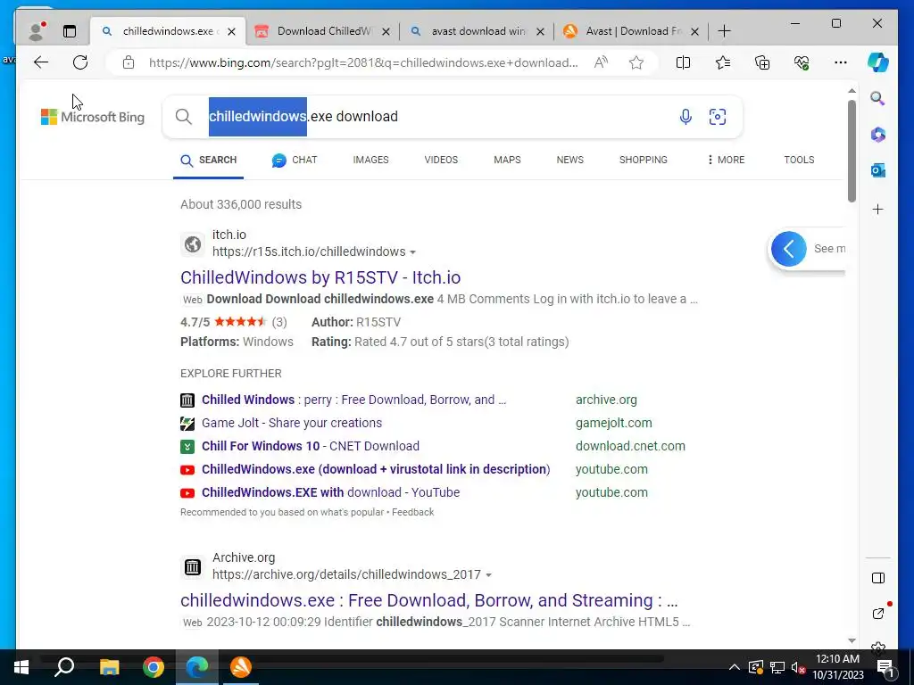Open the Microsoft 365 sidebar icon
914x685 pixels.
(878, 135)
